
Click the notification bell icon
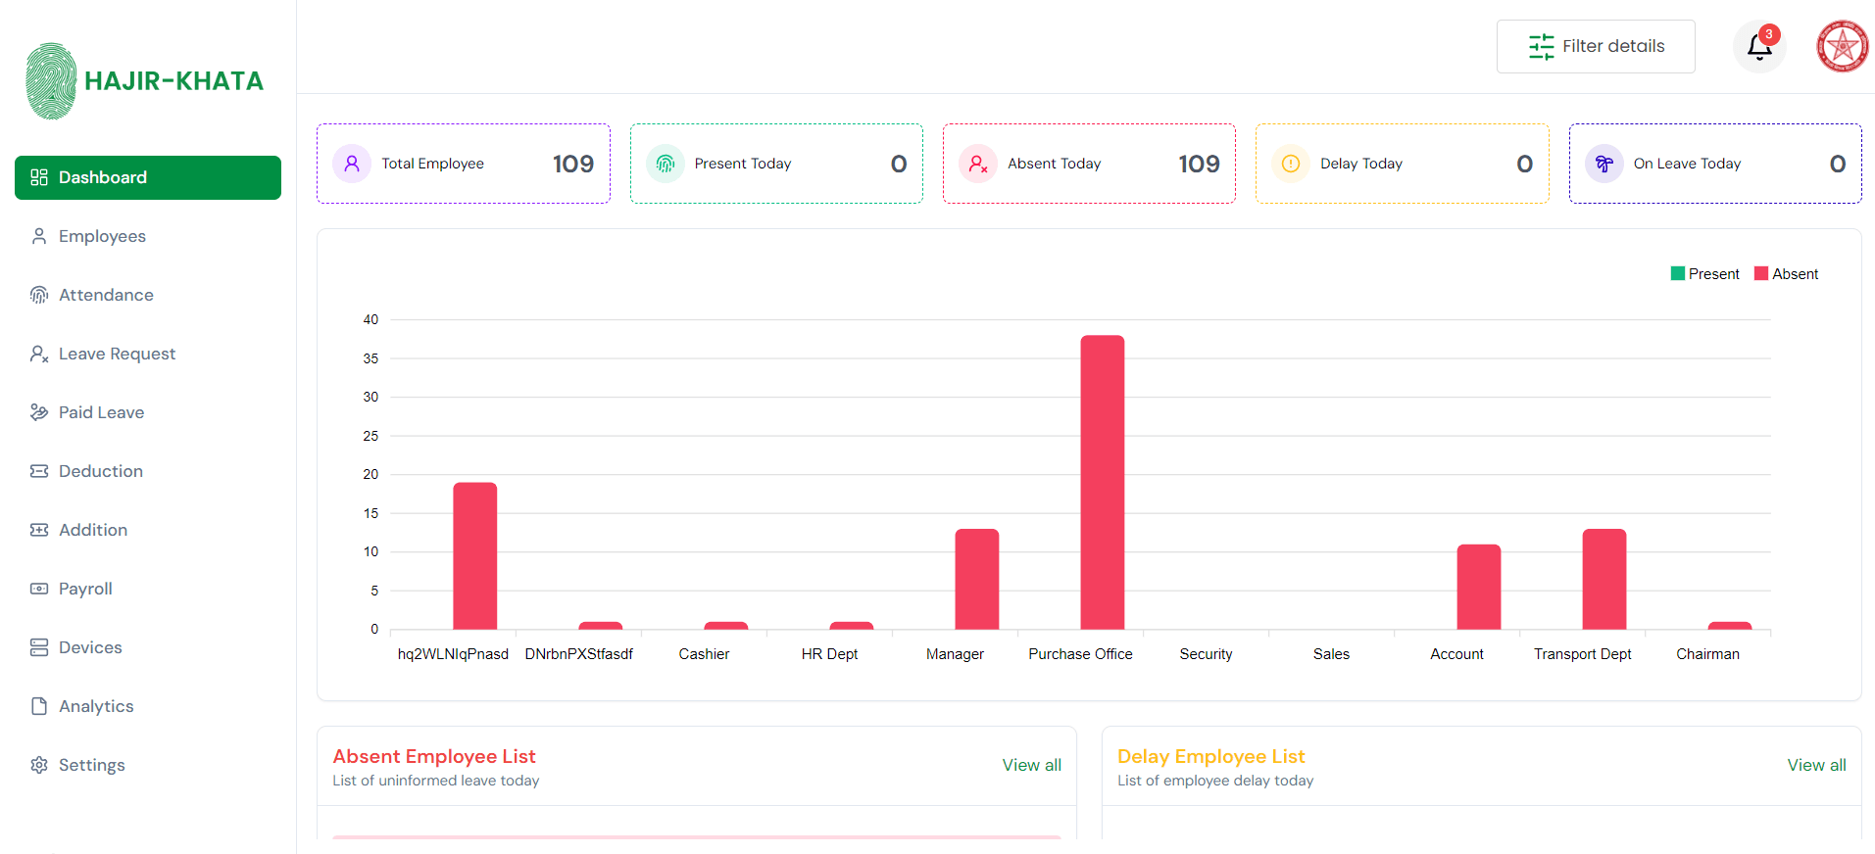pos(1759,47)
